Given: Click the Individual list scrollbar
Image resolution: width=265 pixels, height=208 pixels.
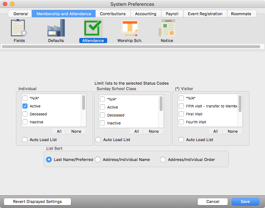Looking at the screenshot, I should tap(84, 103).
